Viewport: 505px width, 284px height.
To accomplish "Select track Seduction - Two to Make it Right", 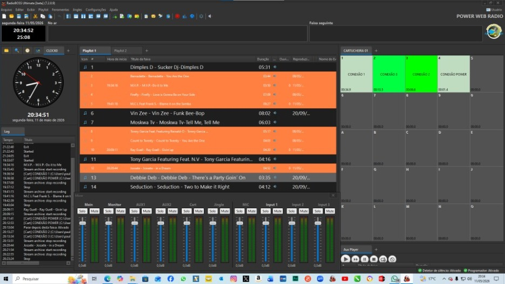I will [208, 187].
